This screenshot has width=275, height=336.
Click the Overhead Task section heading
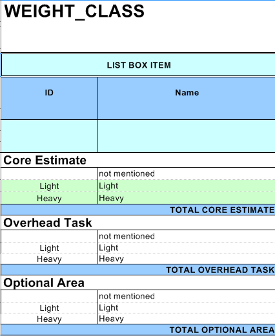[x=138, y=222]
